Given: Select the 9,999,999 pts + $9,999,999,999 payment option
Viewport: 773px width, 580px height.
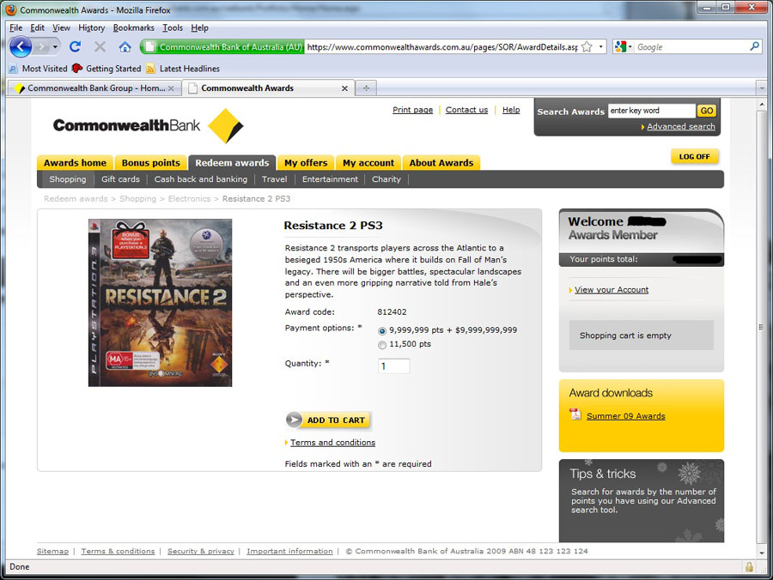Looking at the screenshot, I should point(382,330).
